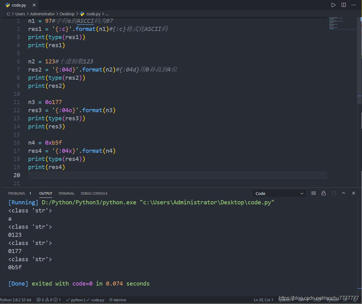
Task: Place cursor on empty line 20
Action: click(x=177, y=175)
